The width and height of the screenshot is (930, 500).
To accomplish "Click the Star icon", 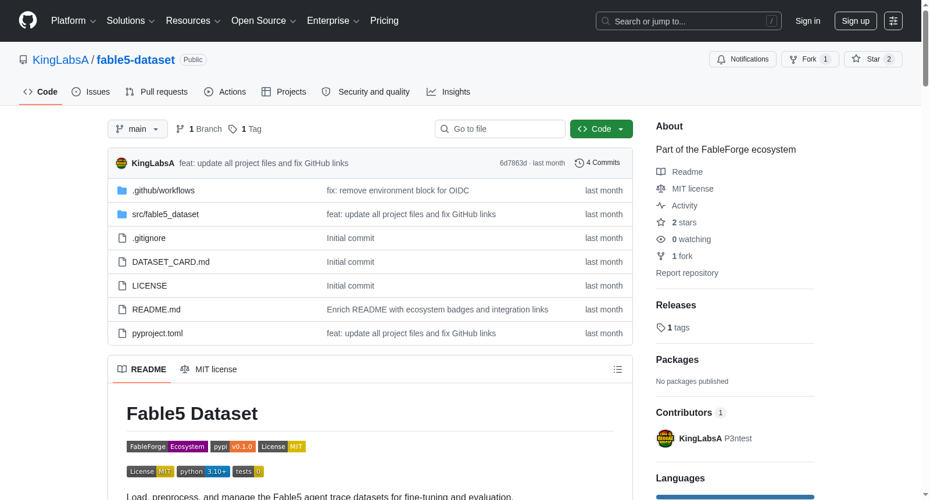I will (x=856, y=59).
